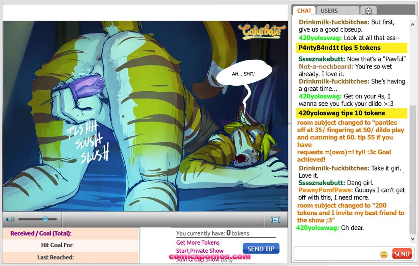Open the Get More Tokens link
Screen dimensions: 419x266
point(198,242)
